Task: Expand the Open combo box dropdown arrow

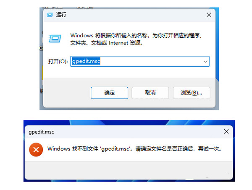Action: [x=205, y=62]
